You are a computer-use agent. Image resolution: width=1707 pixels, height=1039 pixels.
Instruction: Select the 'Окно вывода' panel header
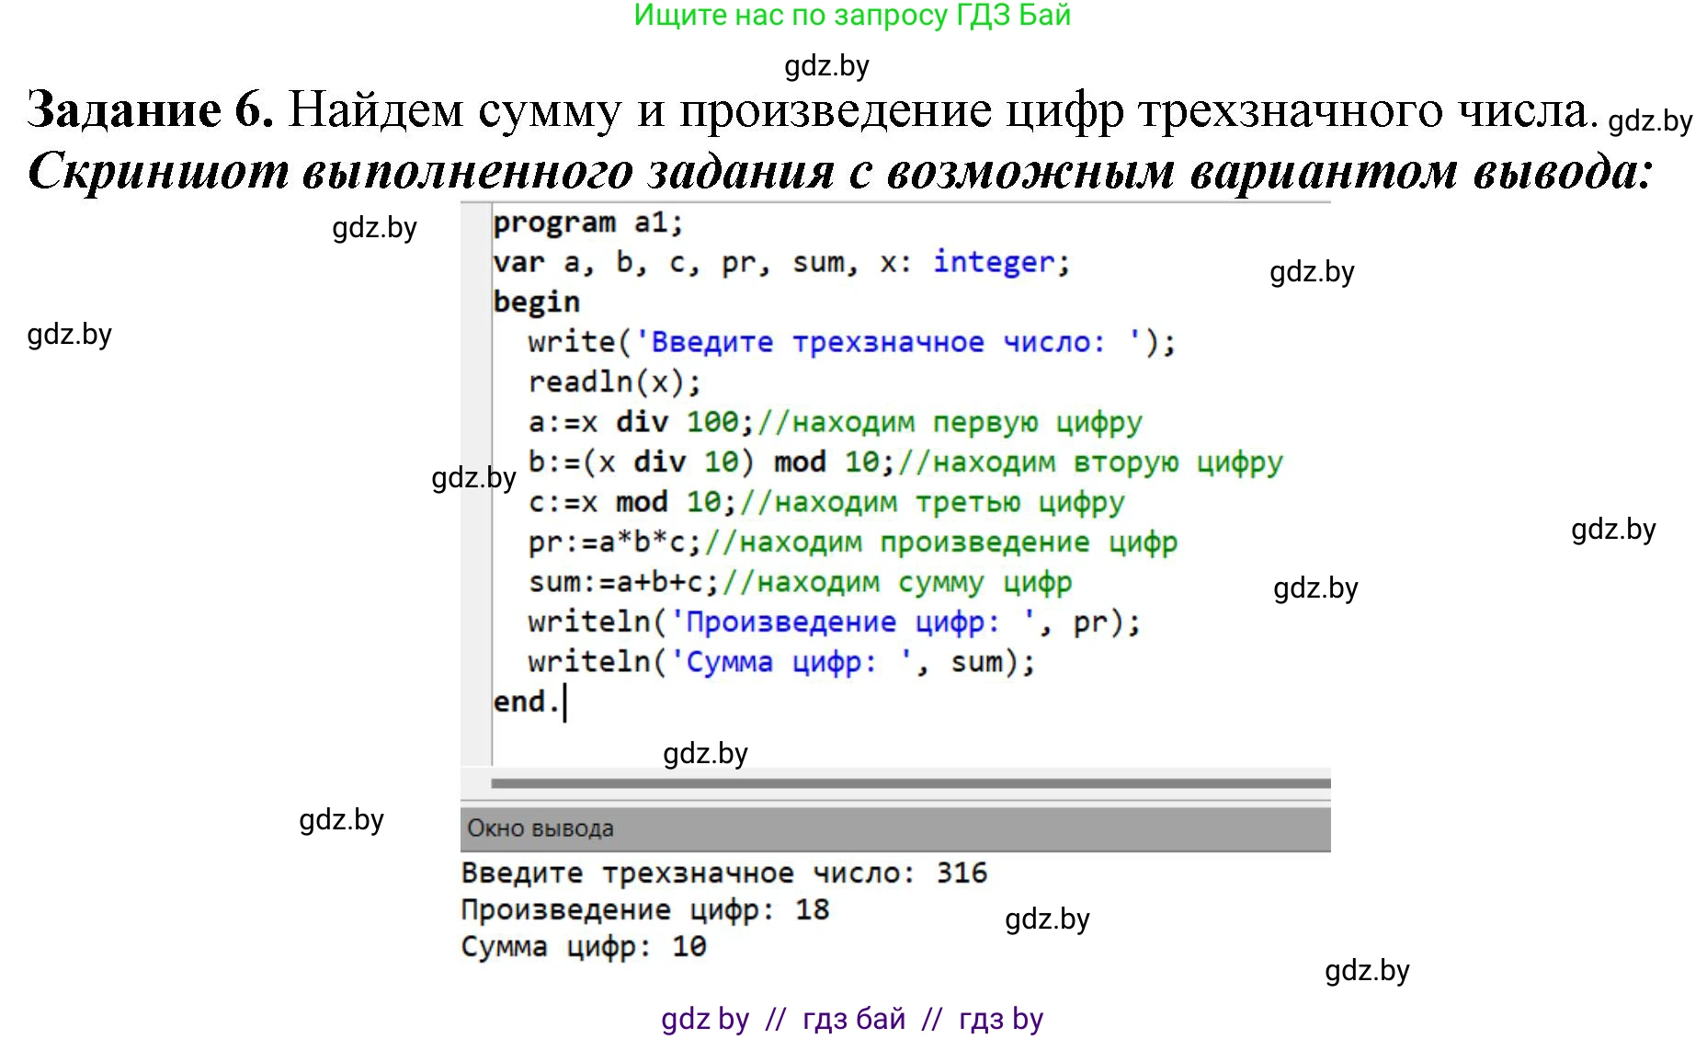pos(540,828)
